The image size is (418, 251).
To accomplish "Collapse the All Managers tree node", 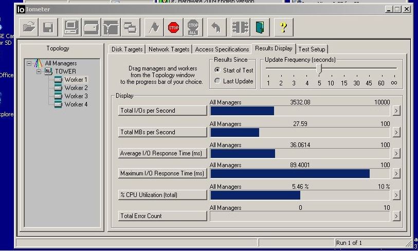I will (29, 63).
